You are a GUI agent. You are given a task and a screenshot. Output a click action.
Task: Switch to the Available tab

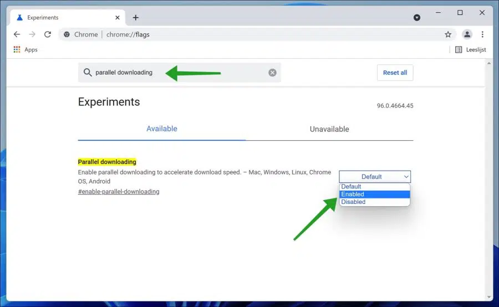tap(162, 129)
